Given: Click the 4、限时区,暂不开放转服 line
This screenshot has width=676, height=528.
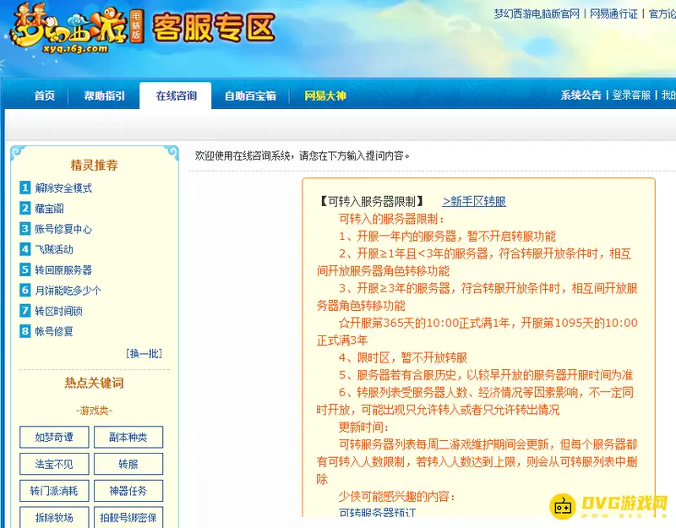Looking at the screenshot, I should 403,357.
